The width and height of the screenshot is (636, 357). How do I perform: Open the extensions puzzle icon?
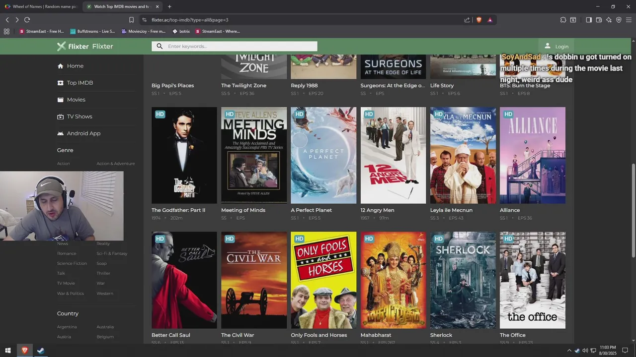563,20
